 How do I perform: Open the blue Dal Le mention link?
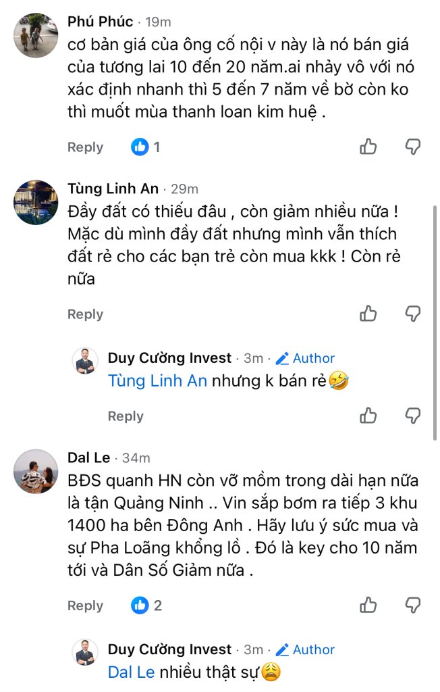pyautogui.click(x=132, y=672)
